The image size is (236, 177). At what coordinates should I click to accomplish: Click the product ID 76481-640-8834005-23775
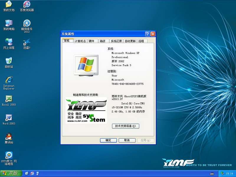point(127,84)
